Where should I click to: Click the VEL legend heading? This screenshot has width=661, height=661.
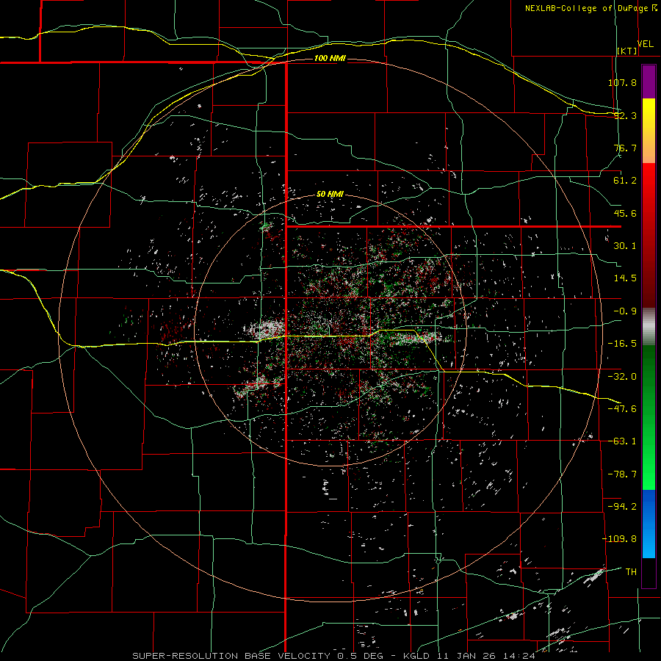[x=646, y=44]
